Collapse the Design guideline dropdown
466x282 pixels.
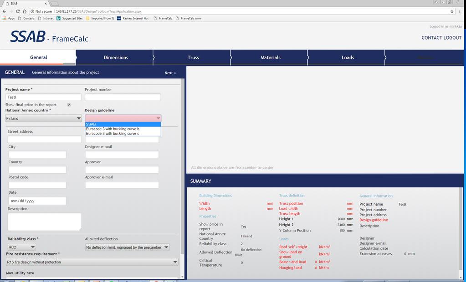click(123, 118)
